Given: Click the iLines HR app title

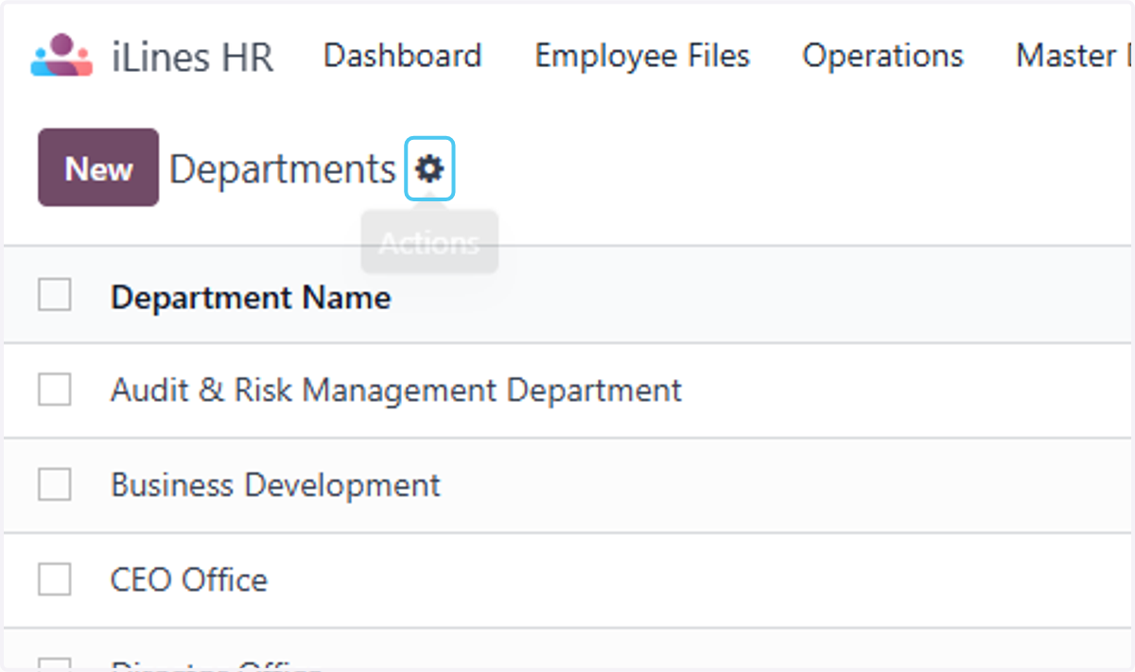Looking at the screenshot, I should coord(192,57).
